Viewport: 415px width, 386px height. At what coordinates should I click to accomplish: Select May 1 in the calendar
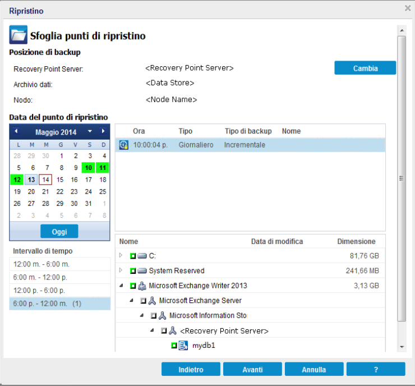point(61,155)
